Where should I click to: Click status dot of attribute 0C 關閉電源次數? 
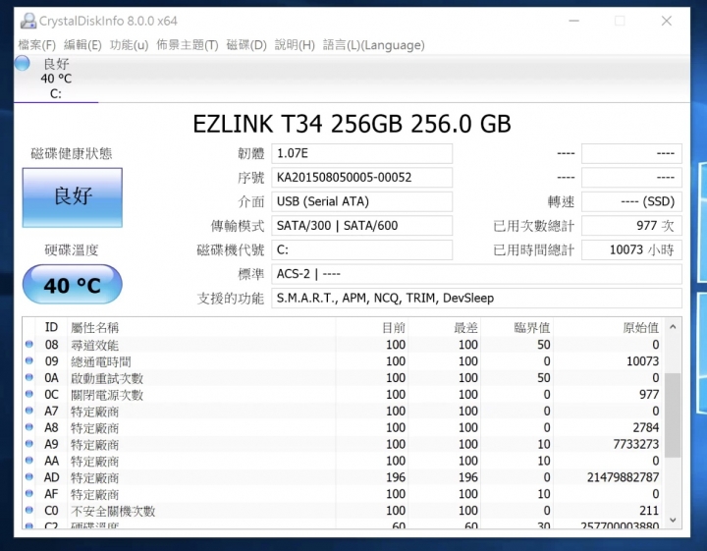tap(29, 394)
